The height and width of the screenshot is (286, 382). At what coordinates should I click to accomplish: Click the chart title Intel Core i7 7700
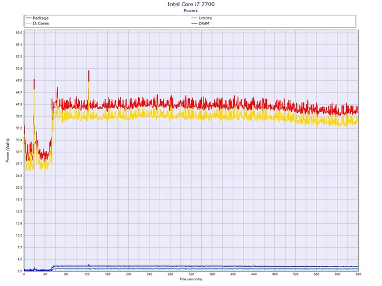(x=191, y=4)
